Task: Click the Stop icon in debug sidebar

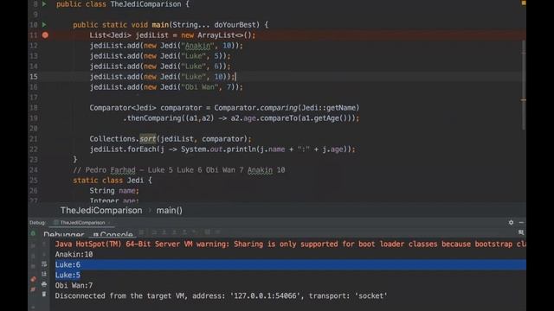Action: pos(33,266)
